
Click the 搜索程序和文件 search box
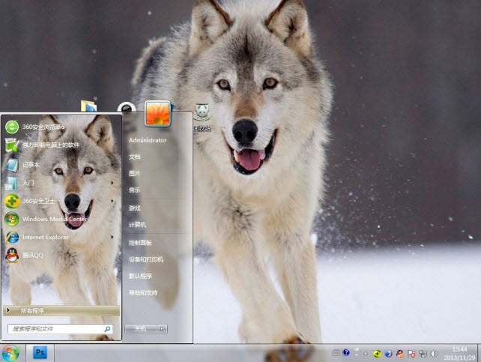click(x=55, y=328)
